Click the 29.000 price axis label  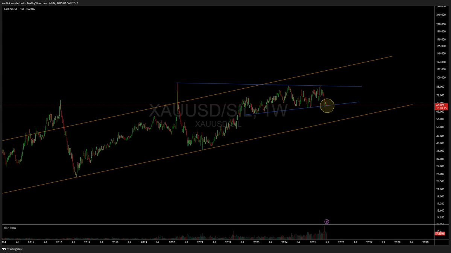click(441, 166)
